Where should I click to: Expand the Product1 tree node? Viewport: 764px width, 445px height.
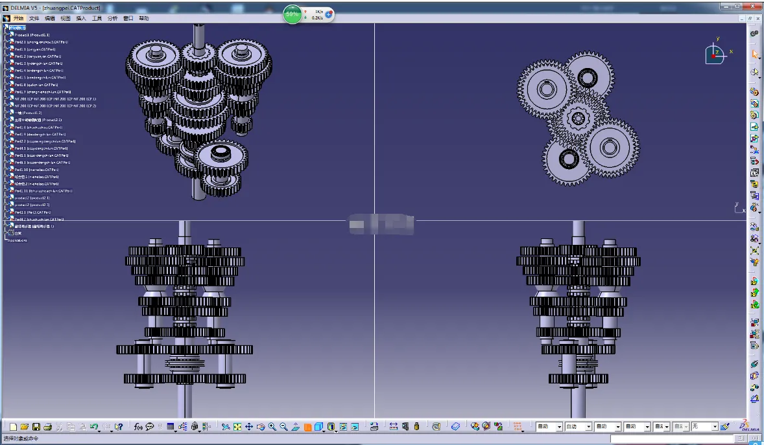(6, 35)
